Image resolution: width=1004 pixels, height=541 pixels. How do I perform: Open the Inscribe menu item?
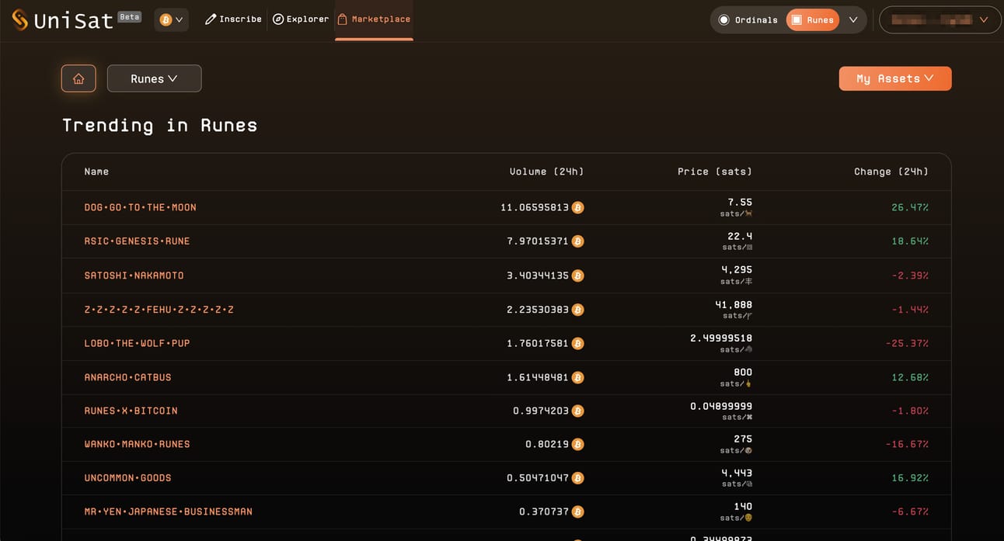click(x=233, y=19)
